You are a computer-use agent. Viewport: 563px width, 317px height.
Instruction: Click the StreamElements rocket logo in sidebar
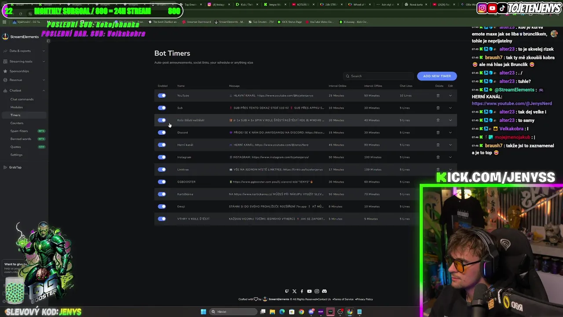(5, 37)
